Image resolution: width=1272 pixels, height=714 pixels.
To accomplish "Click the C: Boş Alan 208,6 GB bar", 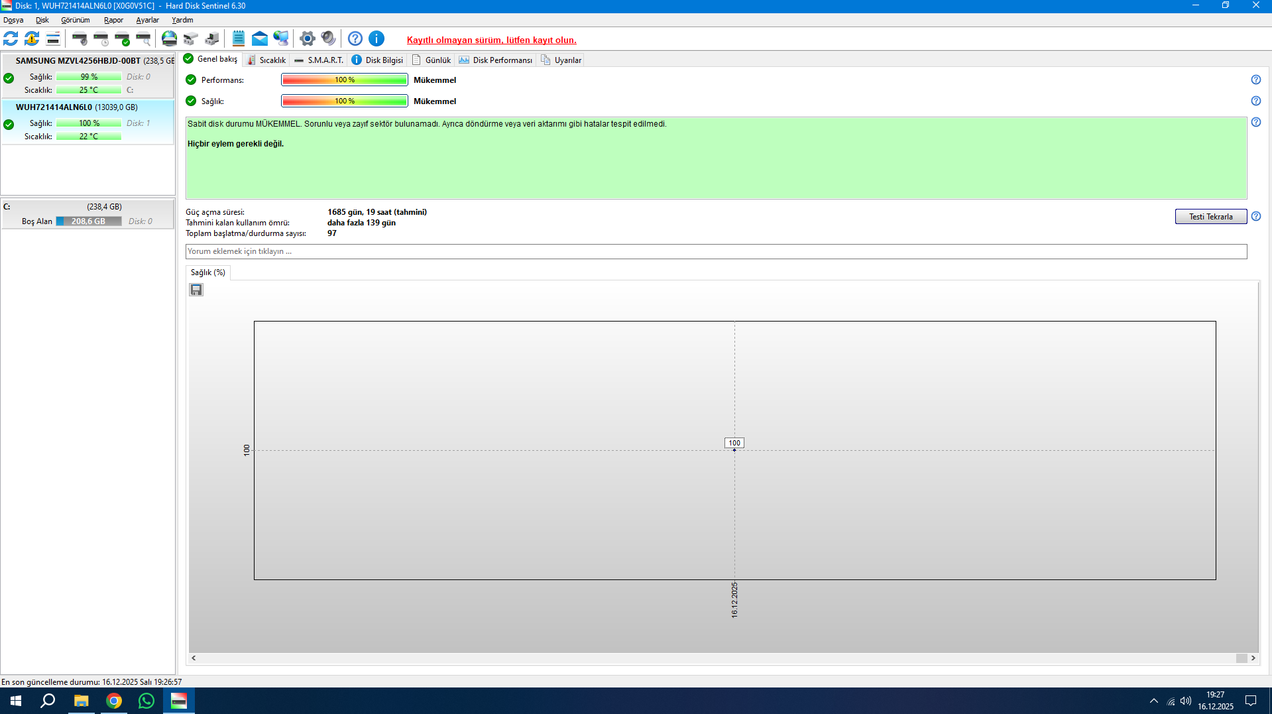I will pos(89,221).
